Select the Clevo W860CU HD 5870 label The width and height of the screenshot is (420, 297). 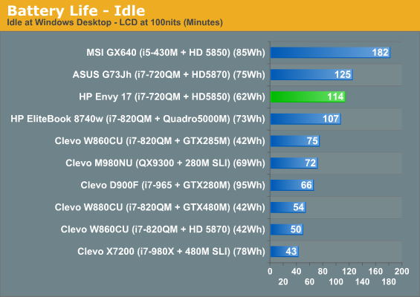click(163, 229)
